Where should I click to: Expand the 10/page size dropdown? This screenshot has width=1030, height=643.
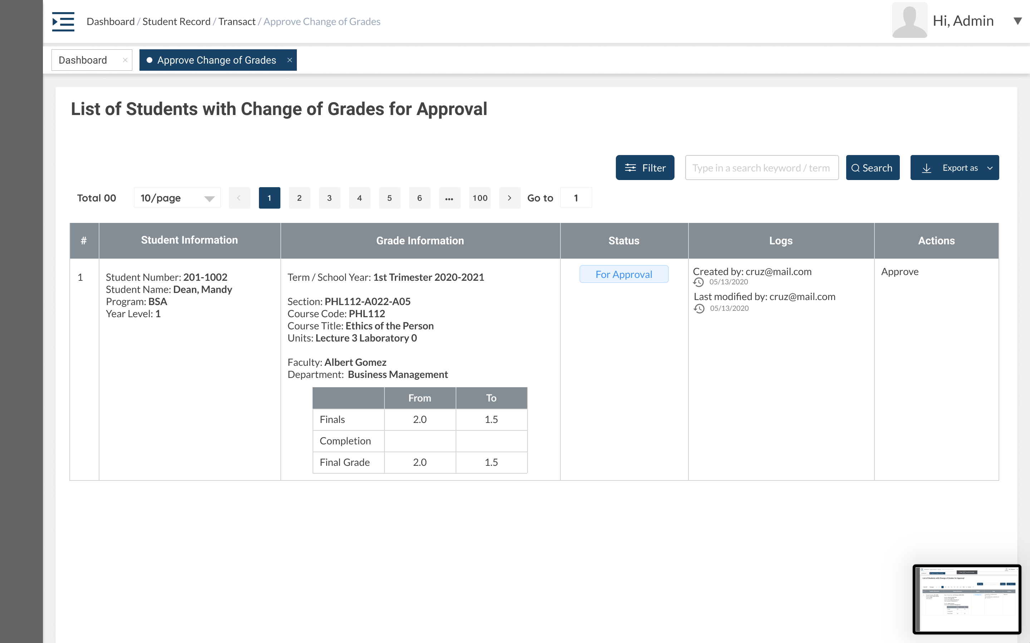point(177,198)
